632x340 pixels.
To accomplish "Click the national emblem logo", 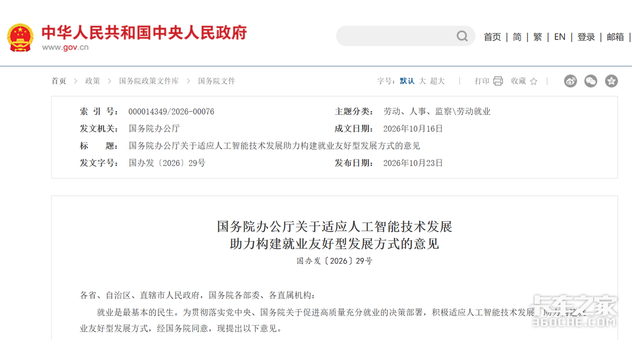I will (x=20, y=37).
